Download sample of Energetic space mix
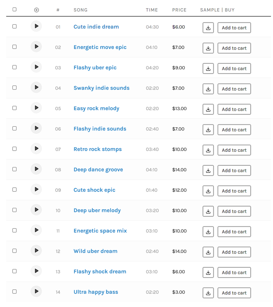This screenshot has width=273, height=307. (208, 232)
